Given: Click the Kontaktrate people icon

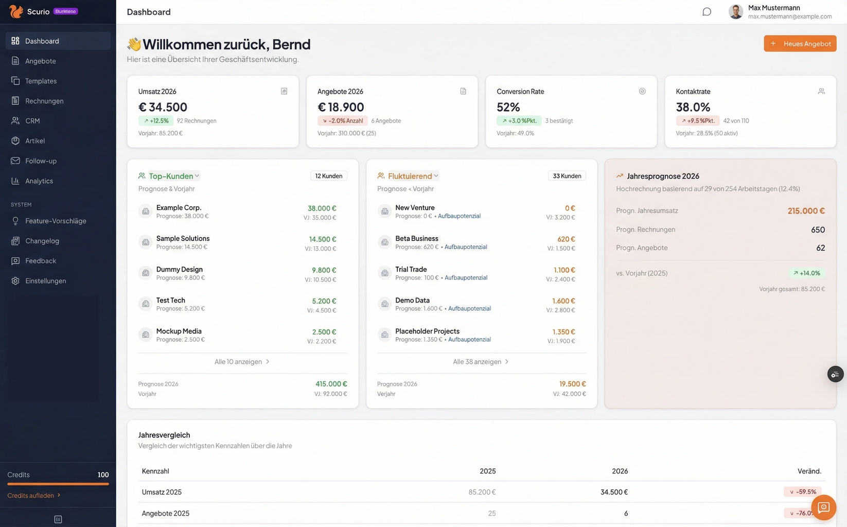Looking at the screenshot, I should point(821,91).
